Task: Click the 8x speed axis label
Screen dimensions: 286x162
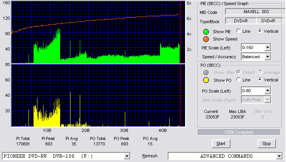Action: pyautogui.click(x=189, y=3)
